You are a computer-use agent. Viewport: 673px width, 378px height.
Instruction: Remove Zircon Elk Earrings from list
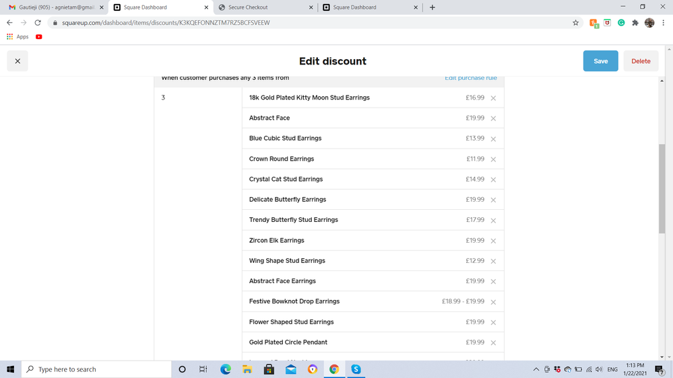[493, 241]
